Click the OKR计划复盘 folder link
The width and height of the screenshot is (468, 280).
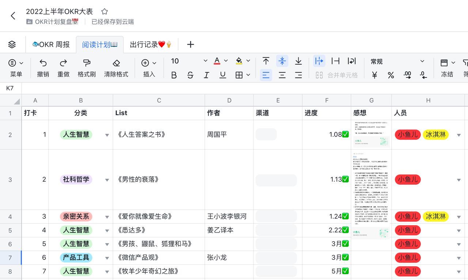coord(53,22)
